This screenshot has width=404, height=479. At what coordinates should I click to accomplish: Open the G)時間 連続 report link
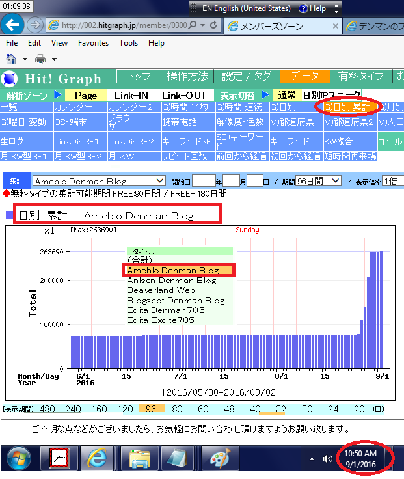click(243, 107)
